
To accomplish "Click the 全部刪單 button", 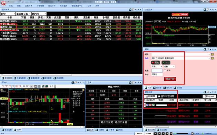I will (151, 96).
